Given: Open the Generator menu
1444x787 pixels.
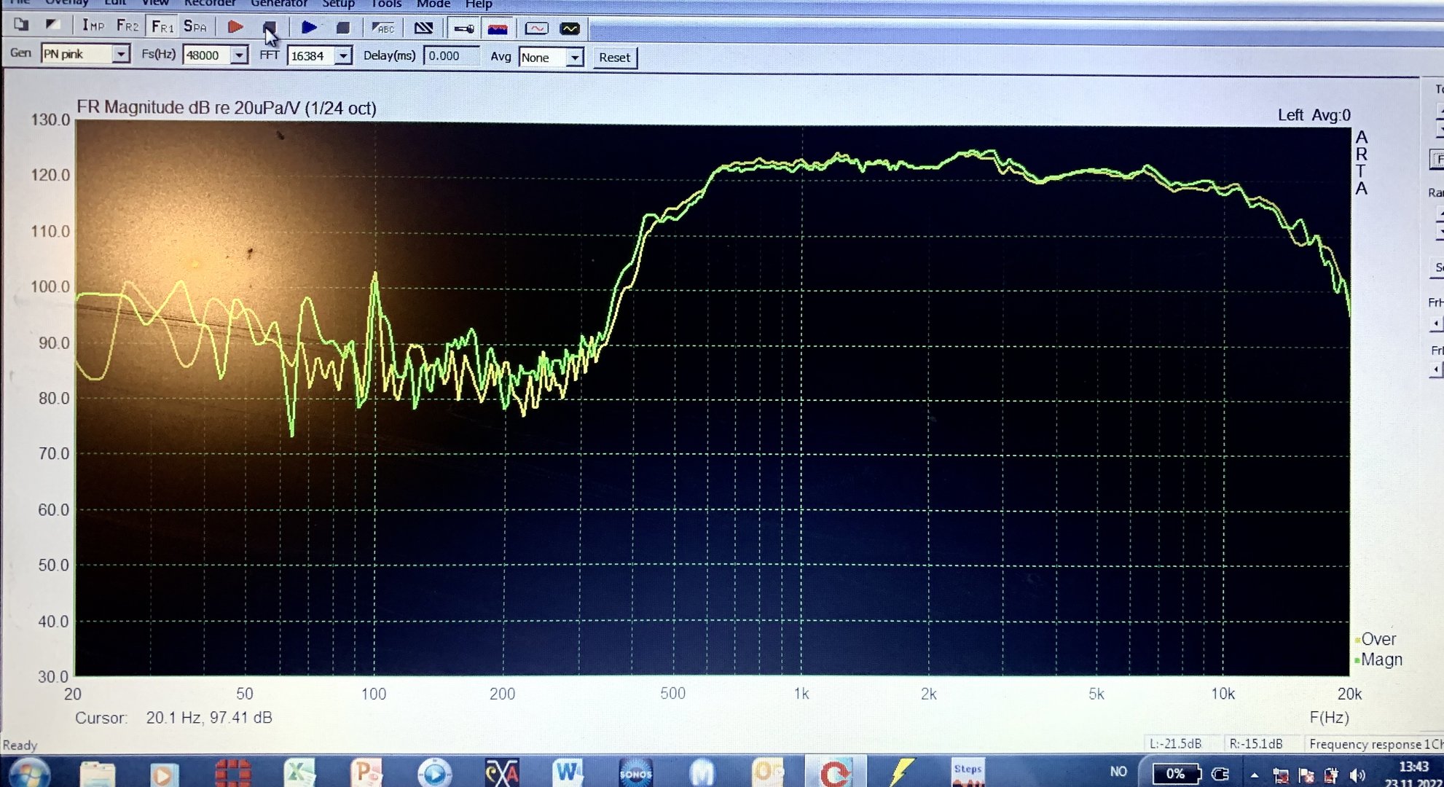Looking at the screenshot, I should point(278,4).
